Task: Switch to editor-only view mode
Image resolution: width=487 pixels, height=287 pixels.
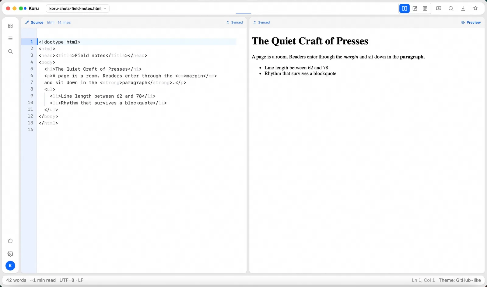Action: click(x=415, y=9)
